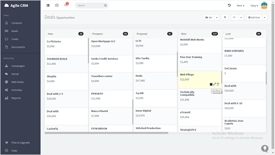The height and width of the screenshot is (155, 275).
Task: Click the user avatar picture
Action: click(x=264, y=6)
